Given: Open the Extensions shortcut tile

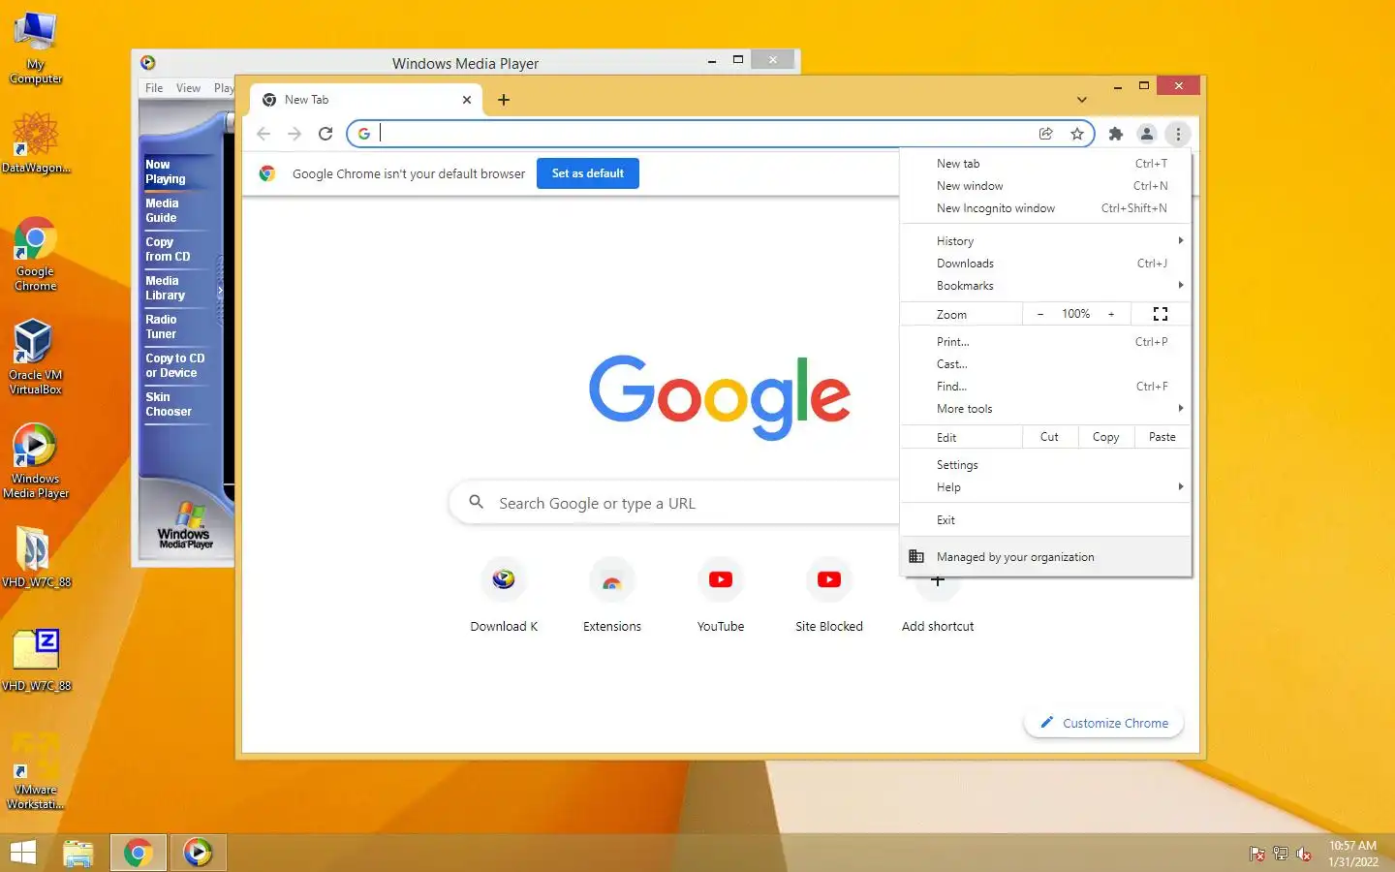Looking at the screenshot, I should tap(612, 595).
